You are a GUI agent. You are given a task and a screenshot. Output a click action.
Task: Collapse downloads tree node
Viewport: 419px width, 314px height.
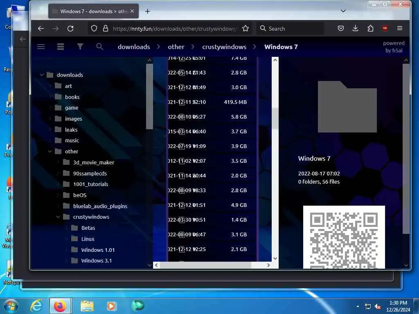pos(42,75)
